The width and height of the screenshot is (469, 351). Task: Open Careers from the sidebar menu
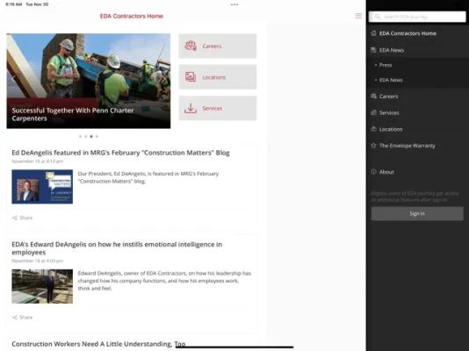(417, 97)
